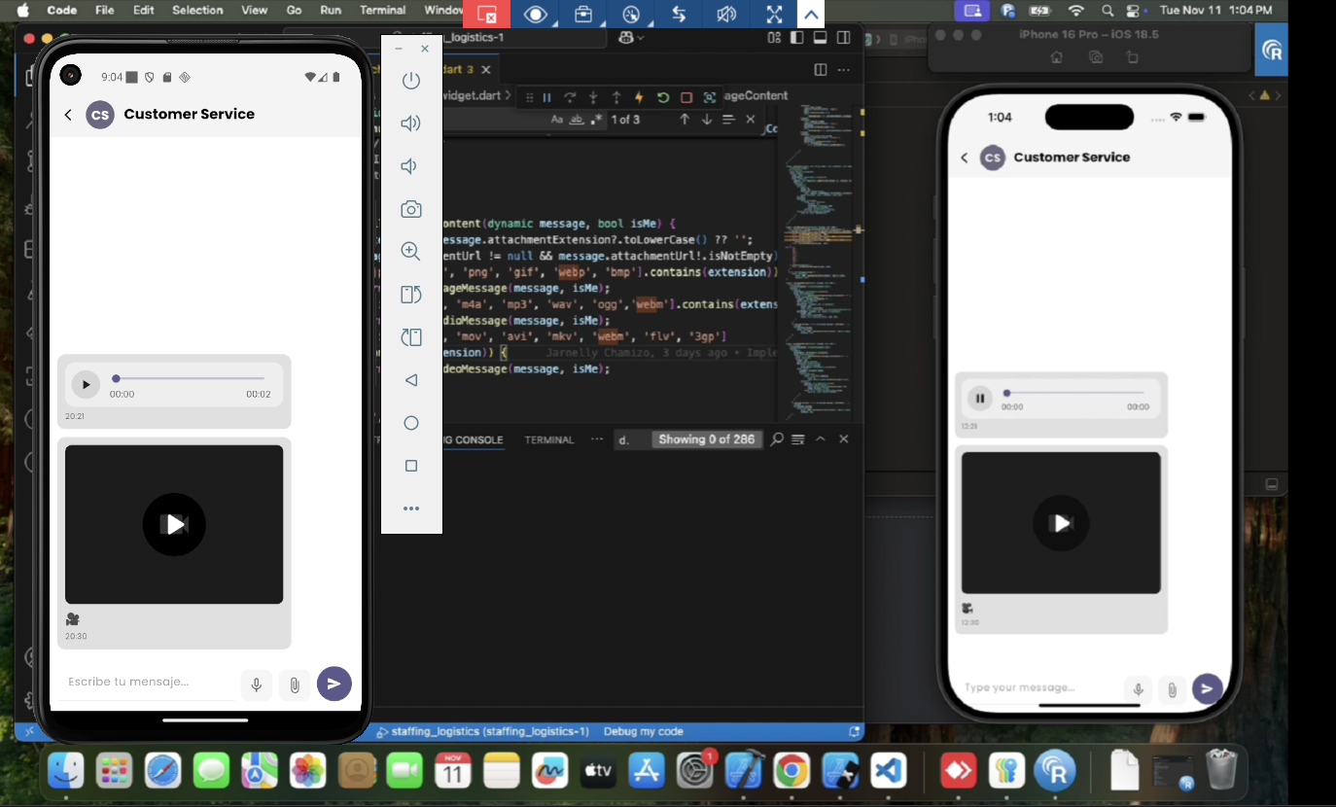
Task: Tap the attachment paperclip in Android chat
Action: (294, 684)
